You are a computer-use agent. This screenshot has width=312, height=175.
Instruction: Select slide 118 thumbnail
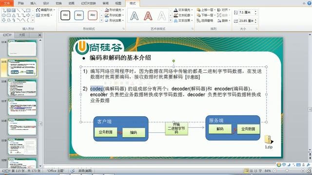pyautogui.click(x=22, y=127)
